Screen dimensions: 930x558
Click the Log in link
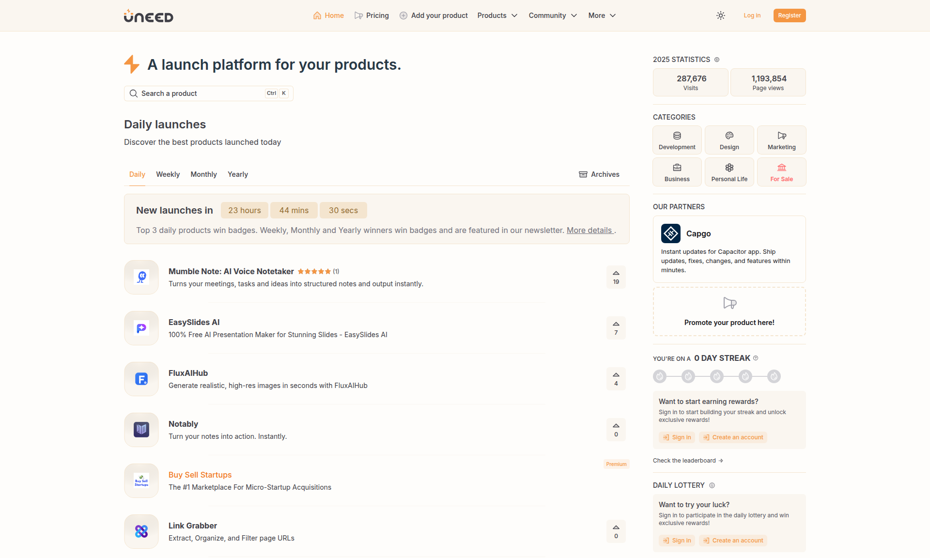752,15
